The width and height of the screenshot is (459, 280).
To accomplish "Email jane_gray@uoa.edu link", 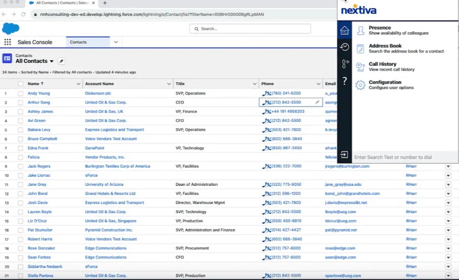I will (x=343, y=185).
